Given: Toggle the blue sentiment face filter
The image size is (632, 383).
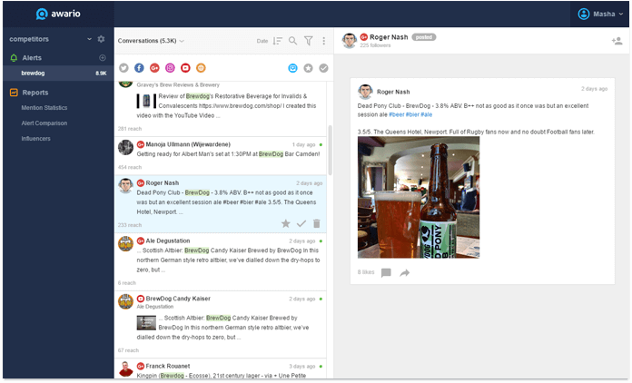Looking at the screenshot, I should point(292,68).
